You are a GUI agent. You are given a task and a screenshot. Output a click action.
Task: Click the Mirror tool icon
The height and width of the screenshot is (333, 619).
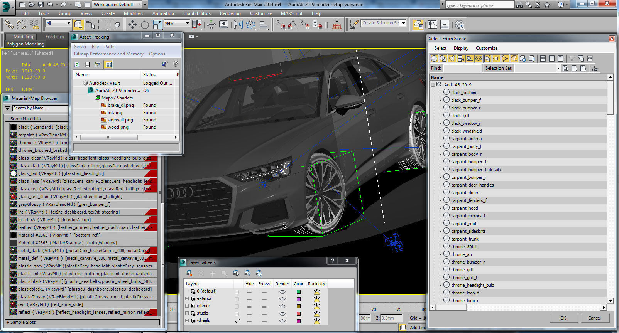pyautogui.click(x=238, y=25)
